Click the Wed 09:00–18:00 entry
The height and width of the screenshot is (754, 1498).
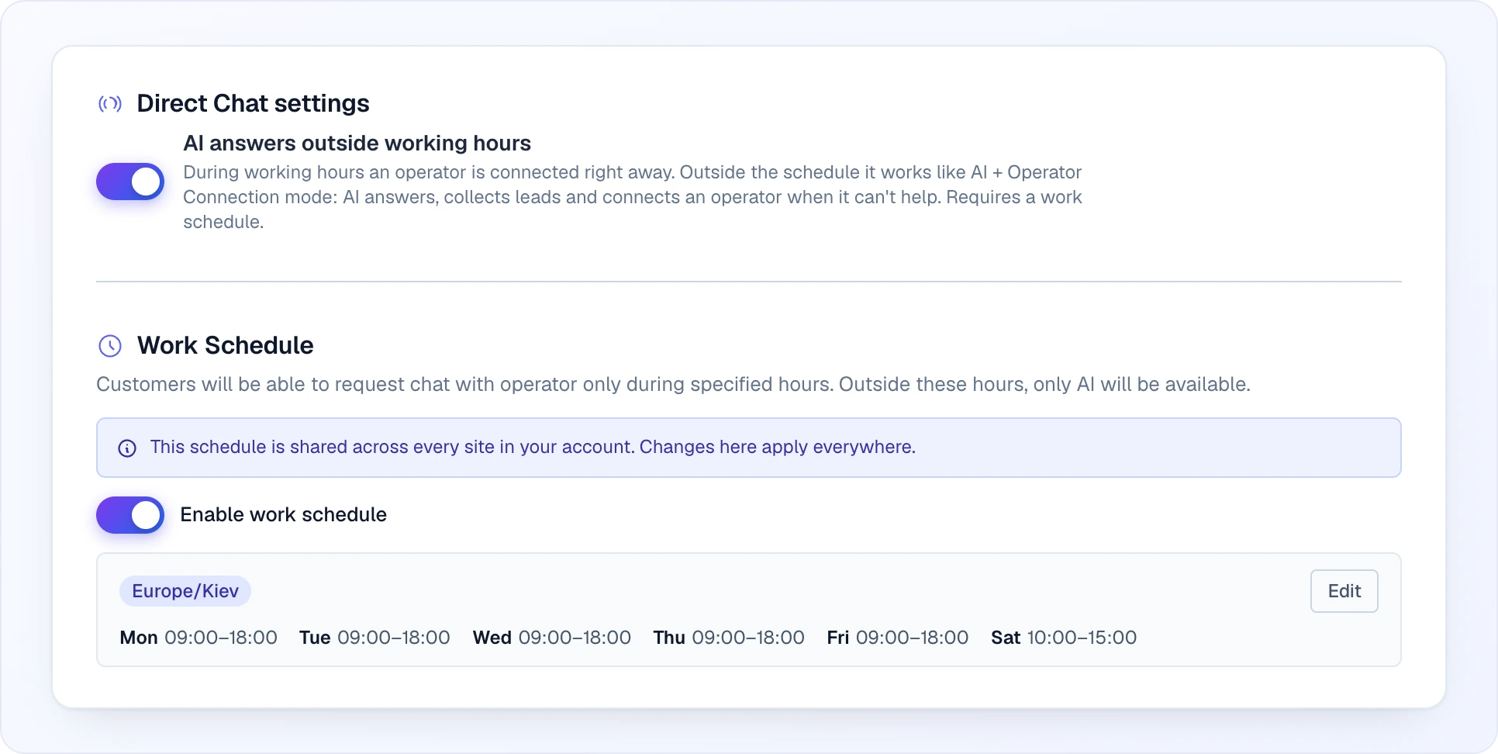[x=552, y=638]
